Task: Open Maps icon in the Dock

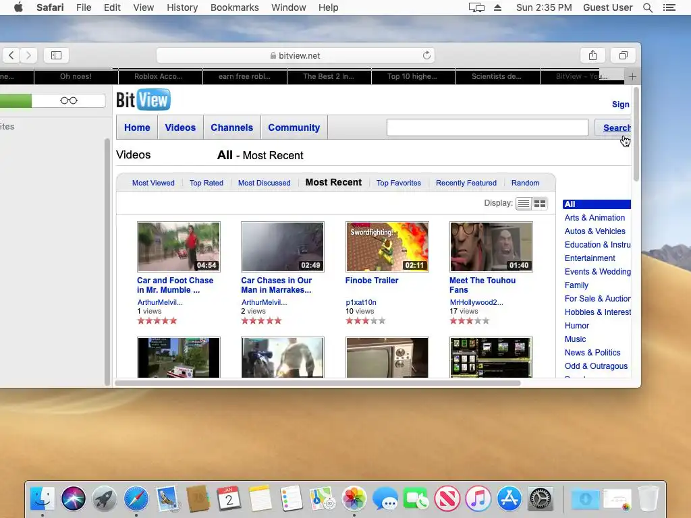Action: point(323,498)
